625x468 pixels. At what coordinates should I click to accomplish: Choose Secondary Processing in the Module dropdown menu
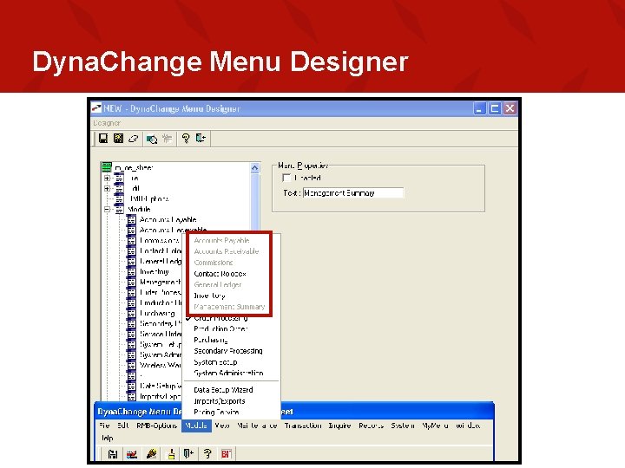pos(228,351)
